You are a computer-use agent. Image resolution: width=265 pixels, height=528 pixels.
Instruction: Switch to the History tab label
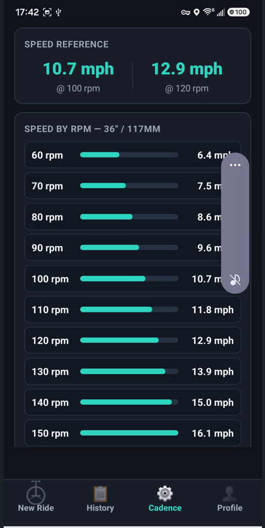tap(100, 508)
